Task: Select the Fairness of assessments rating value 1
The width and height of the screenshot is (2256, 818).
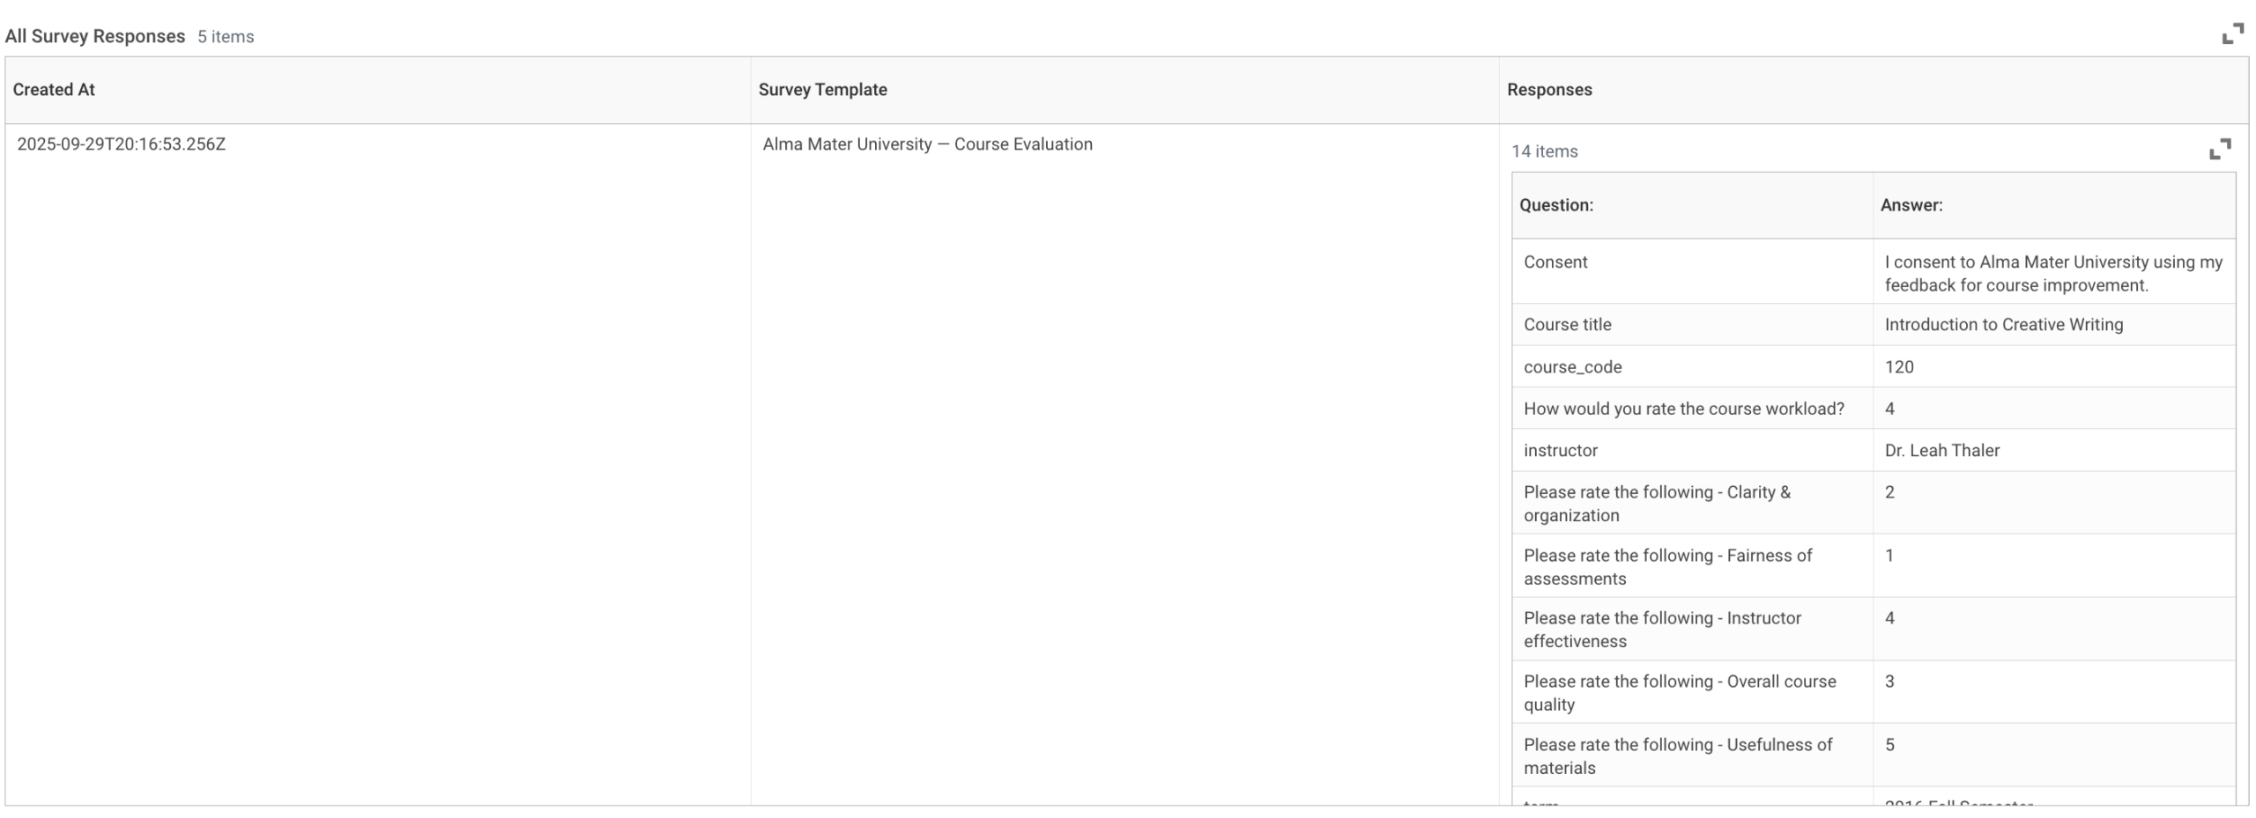Action: pos(1889,556)
